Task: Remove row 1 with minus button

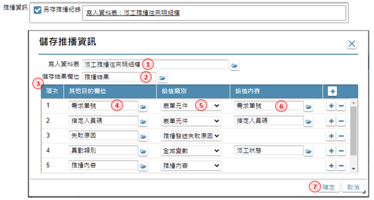Action: click(x=341, y=106)
